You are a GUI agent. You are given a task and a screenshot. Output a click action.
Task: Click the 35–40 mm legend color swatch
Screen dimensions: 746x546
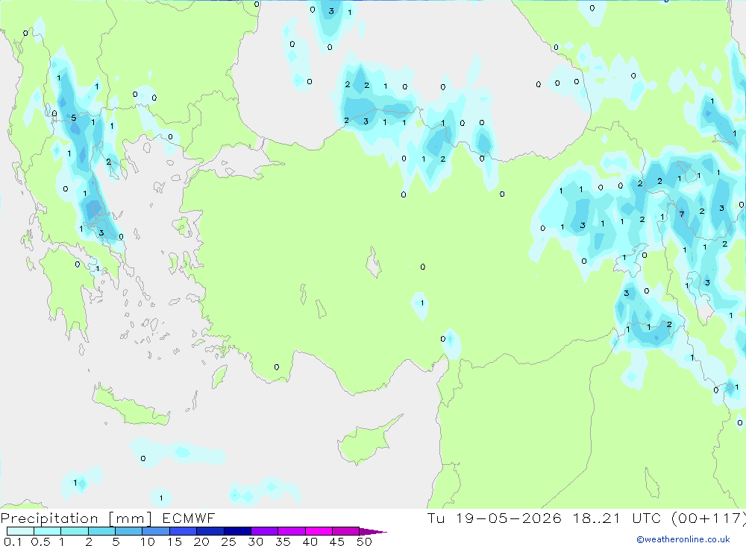[x=291, y=531]
